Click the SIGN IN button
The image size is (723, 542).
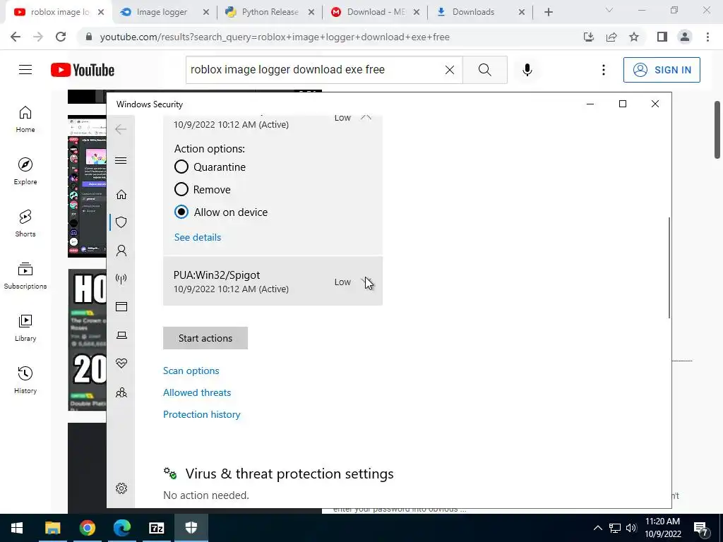(x=662, y=70)
